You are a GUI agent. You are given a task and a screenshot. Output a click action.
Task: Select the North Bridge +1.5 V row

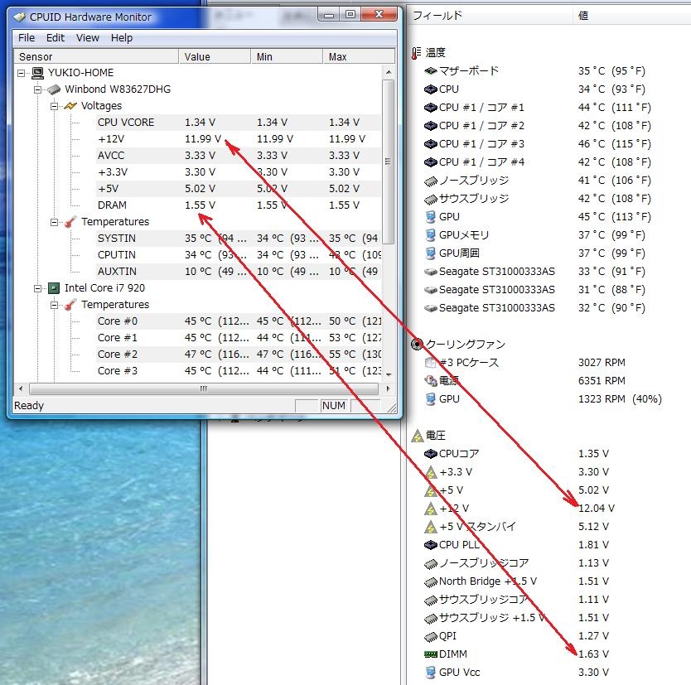[548, 581]
